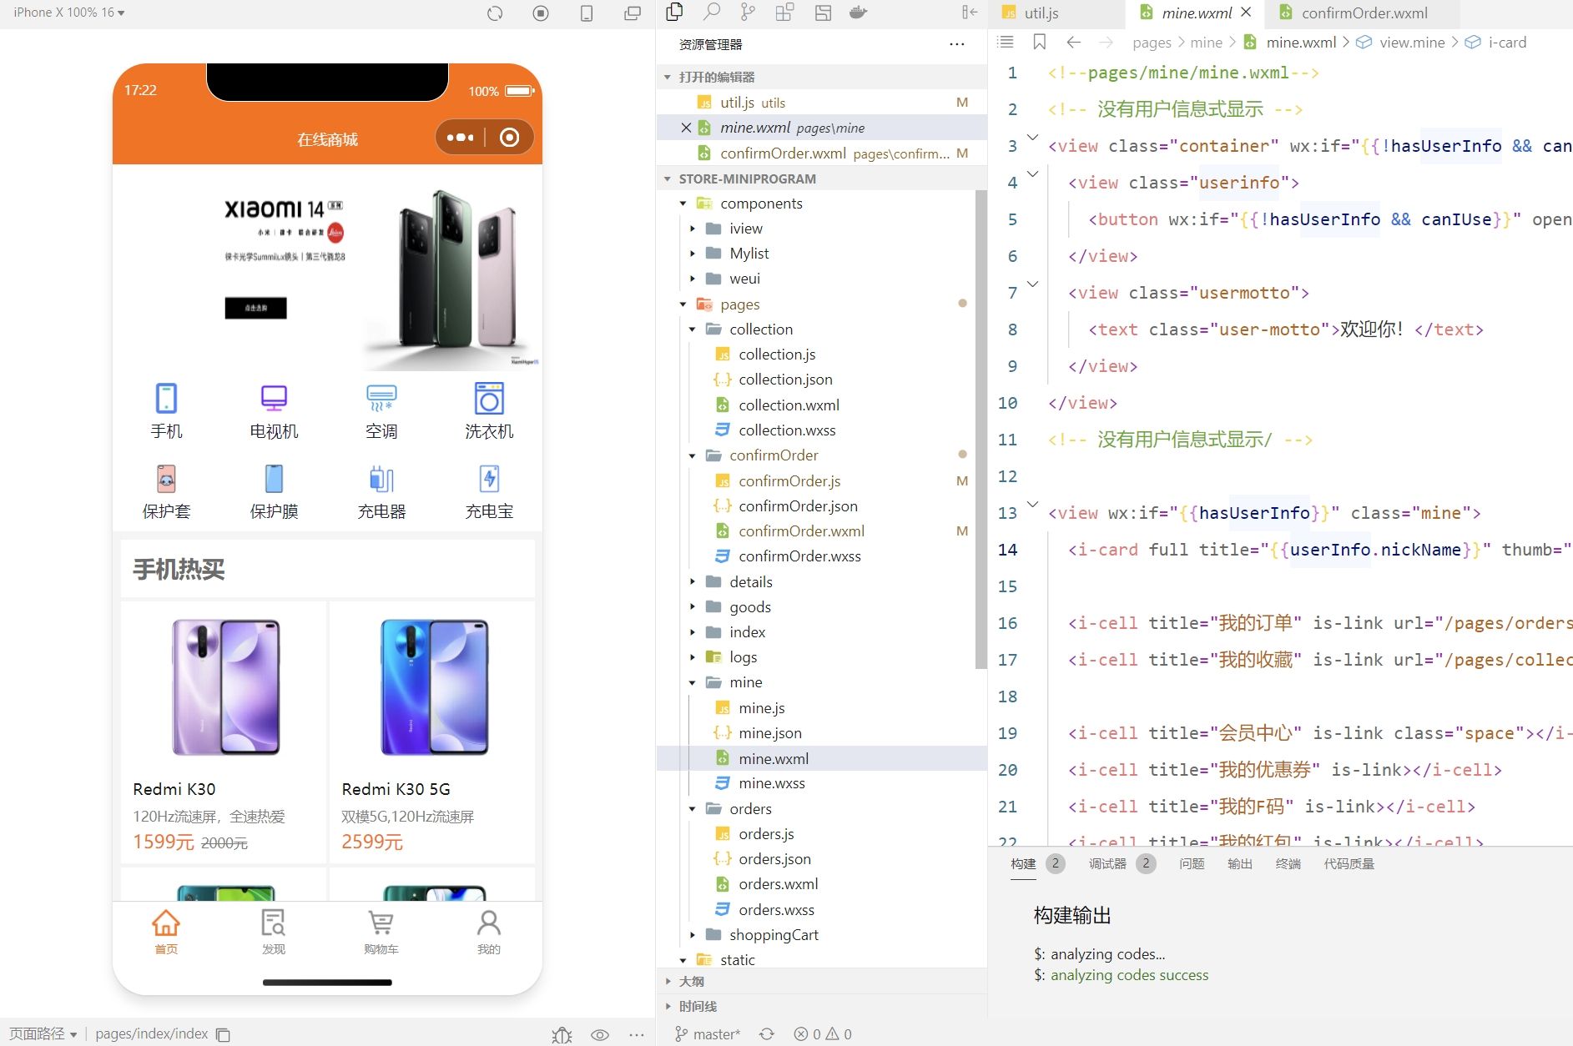
Task: Open the 问题 panel tab
Action: [1192, 864]
